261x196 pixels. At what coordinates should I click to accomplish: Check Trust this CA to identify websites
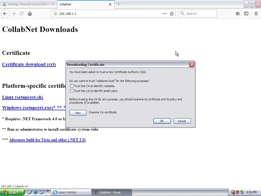click(x=72, y=86)
